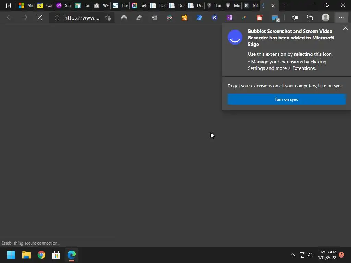Show hidden system tray icons
Screen dimensions: 351x263
tap(293, 255)
